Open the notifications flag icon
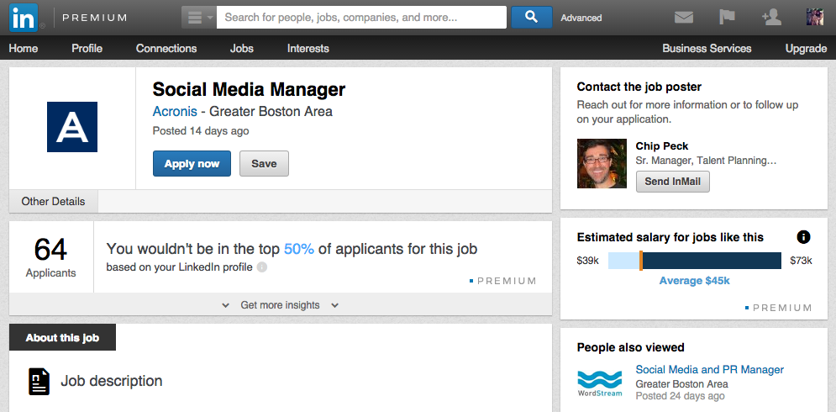Viewport: 836px width, 412px height. pyautogui.click(x=727, y=17)
